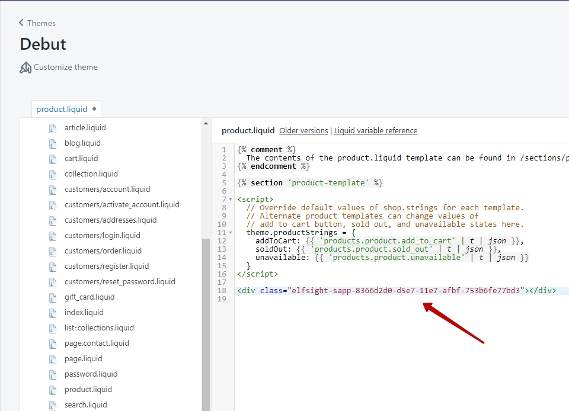Click the unavailable code line
Viewport: 569px width, 411px height.
pos(392,258)
